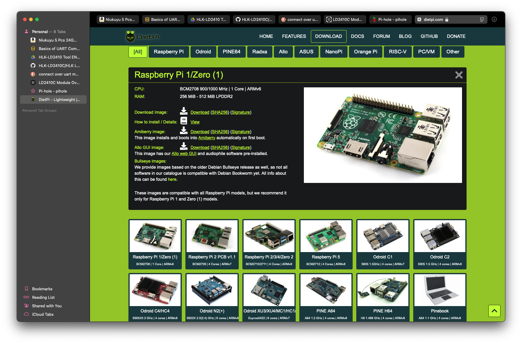Select DietPi - Lightweight sidebar entry

point(53,99)
